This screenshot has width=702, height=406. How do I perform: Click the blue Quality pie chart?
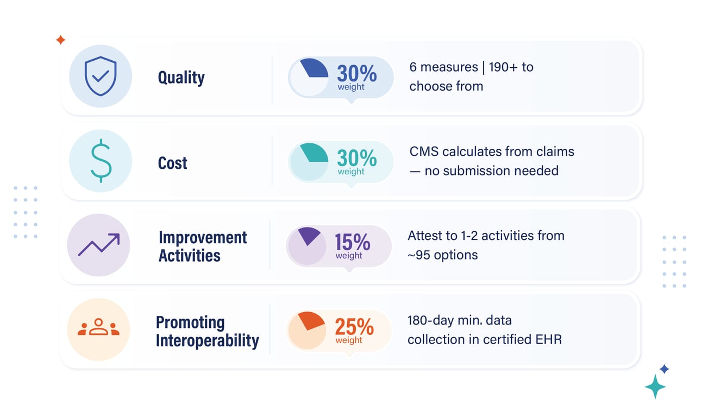click(x=309, y=78)
